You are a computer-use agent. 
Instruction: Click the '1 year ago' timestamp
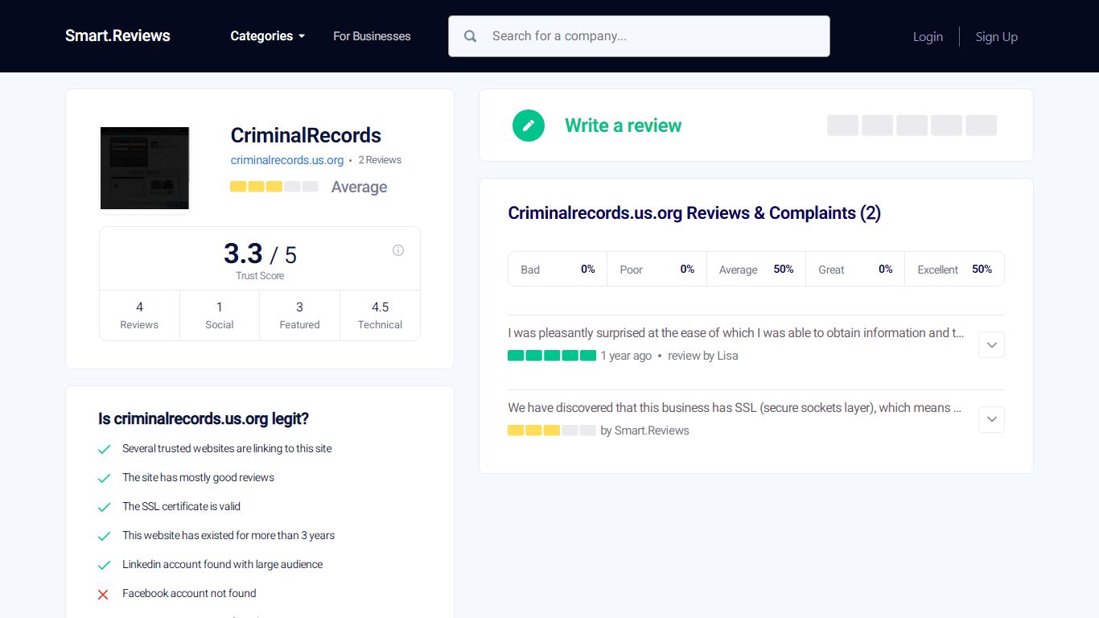click(626, 356)
